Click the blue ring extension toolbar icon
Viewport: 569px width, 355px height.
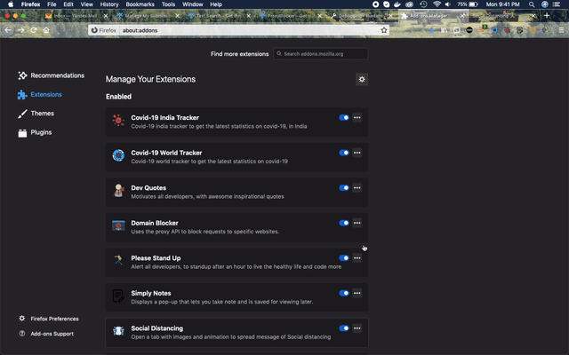(x=494, y=30)
